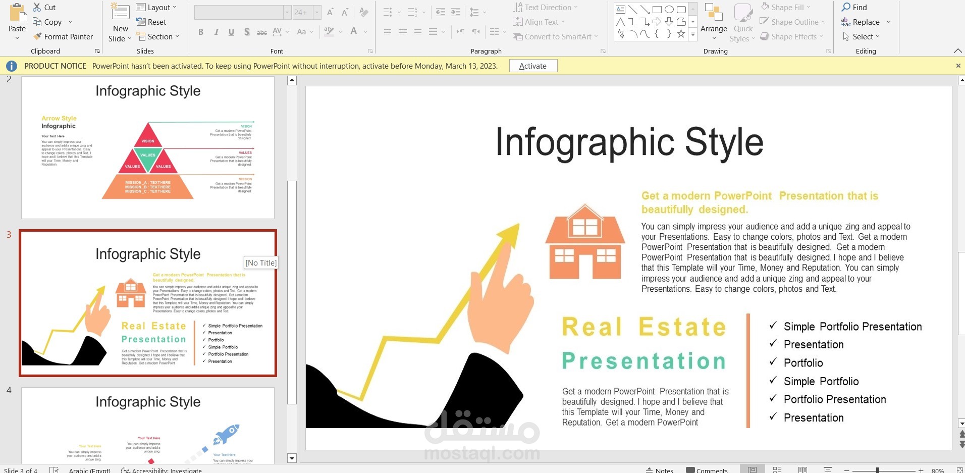Click the zoom slider in status bar
Image resolution: width=965 pixels, height=473 pixels.
[878, 470]
